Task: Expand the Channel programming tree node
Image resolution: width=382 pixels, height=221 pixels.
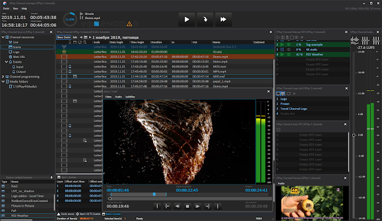Action: click(x=3, y=76)
